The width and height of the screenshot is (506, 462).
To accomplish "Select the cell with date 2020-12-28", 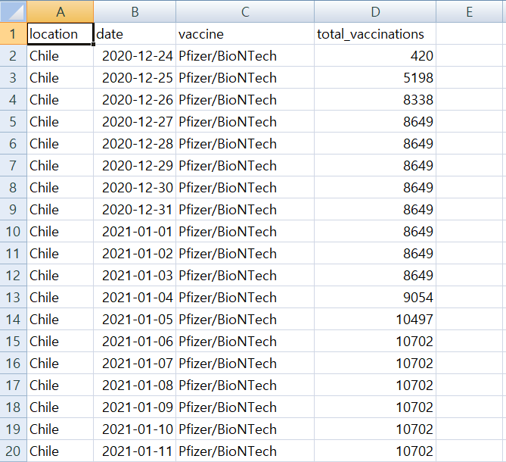I will coord(135,143).
